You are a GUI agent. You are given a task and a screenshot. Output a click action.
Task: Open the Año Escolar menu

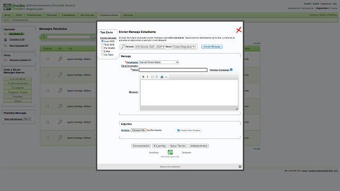pyautogui.click(x=87, y=15)
